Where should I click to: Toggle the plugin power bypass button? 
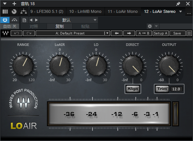5,20
